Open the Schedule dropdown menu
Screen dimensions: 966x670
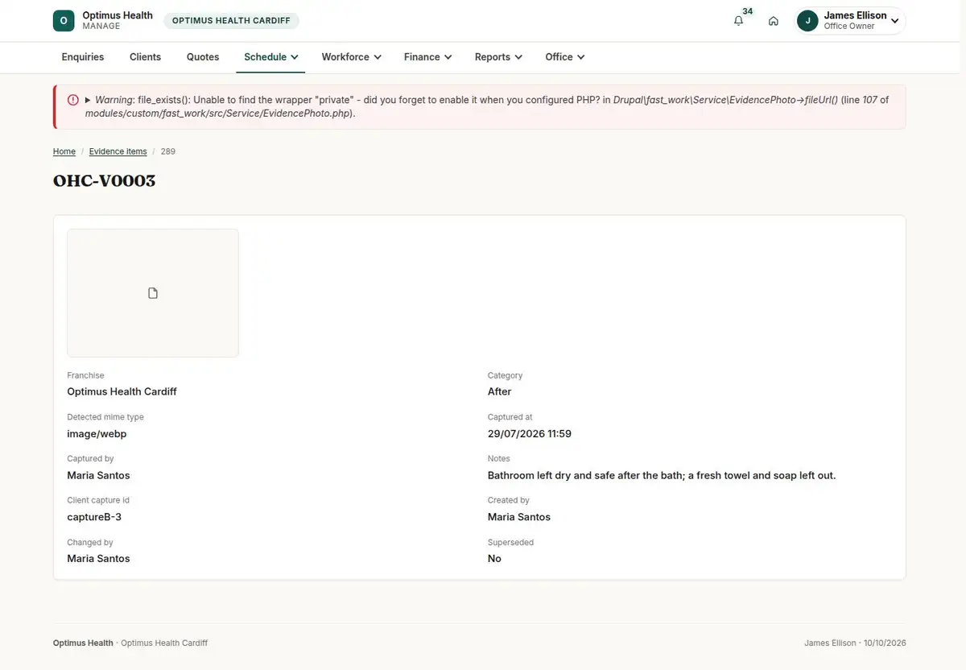(271, 57)
